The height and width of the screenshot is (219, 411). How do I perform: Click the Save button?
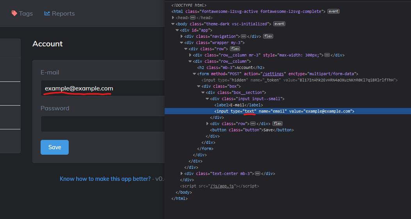(x=55, y=147)
